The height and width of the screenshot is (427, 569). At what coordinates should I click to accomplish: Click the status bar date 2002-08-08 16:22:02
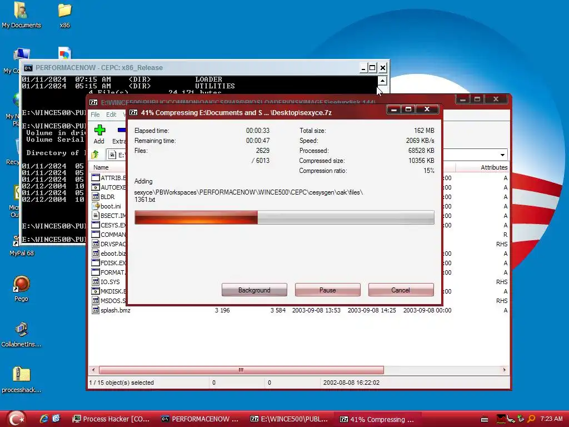coord(351,383)
